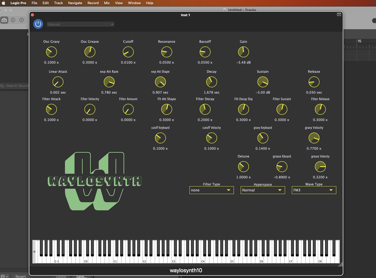Click the gravy Keyboard knob
Screen dimensions: 376x278
tap(263, 138)
